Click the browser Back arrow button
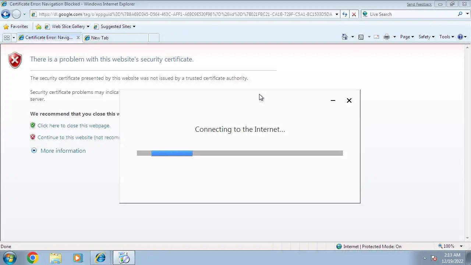This screenshot has width=471, height=265. click(x=6, y=14)
